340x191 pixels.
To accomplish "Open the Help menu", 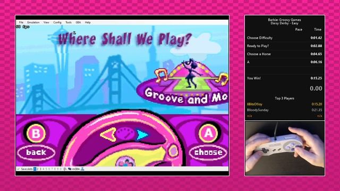I will (88, 22).
